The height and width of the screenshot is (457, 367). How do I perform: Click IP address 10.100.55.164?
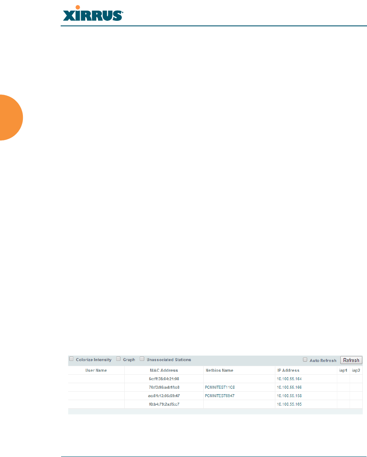pos(289,379)
